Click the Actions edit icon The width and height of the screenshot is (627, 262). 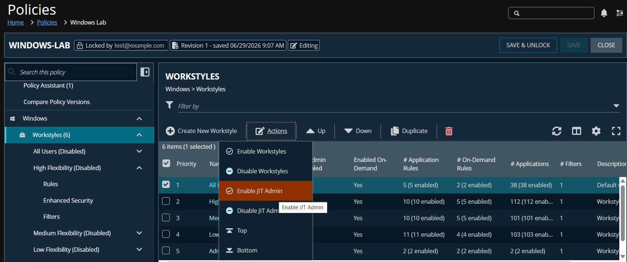260,131
